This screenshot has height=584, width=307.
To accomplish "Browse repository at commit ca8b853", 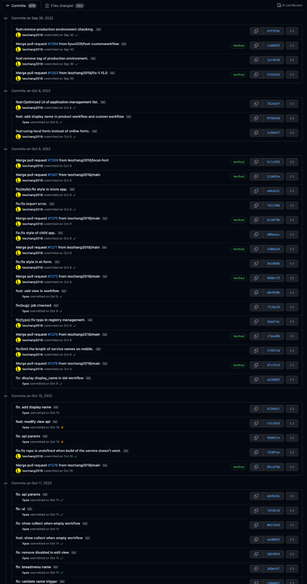I will click(292, 45).
